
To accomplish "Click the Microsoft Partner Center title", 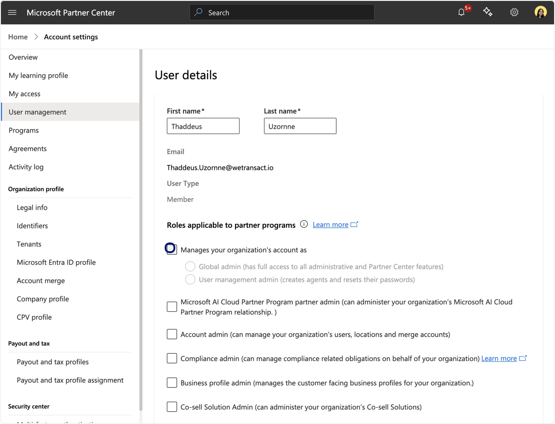I will click(x=71, y=12).
